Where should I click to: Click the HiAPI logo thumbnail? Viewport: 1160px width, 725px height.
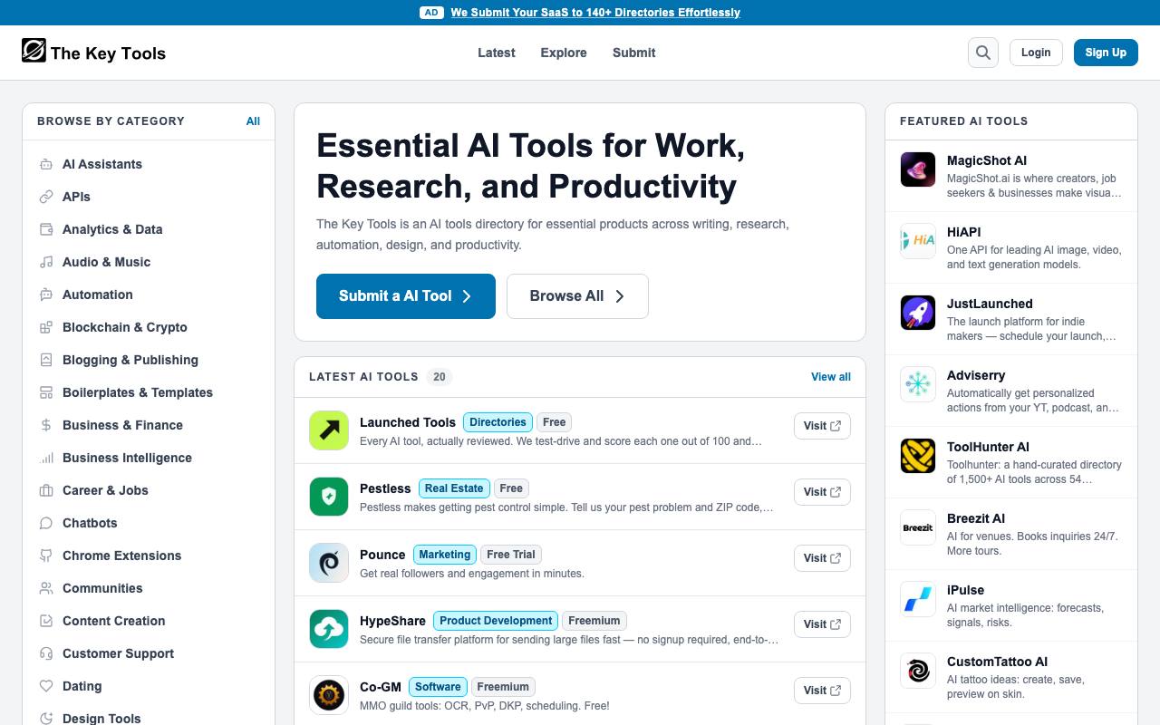coord(918,241)
